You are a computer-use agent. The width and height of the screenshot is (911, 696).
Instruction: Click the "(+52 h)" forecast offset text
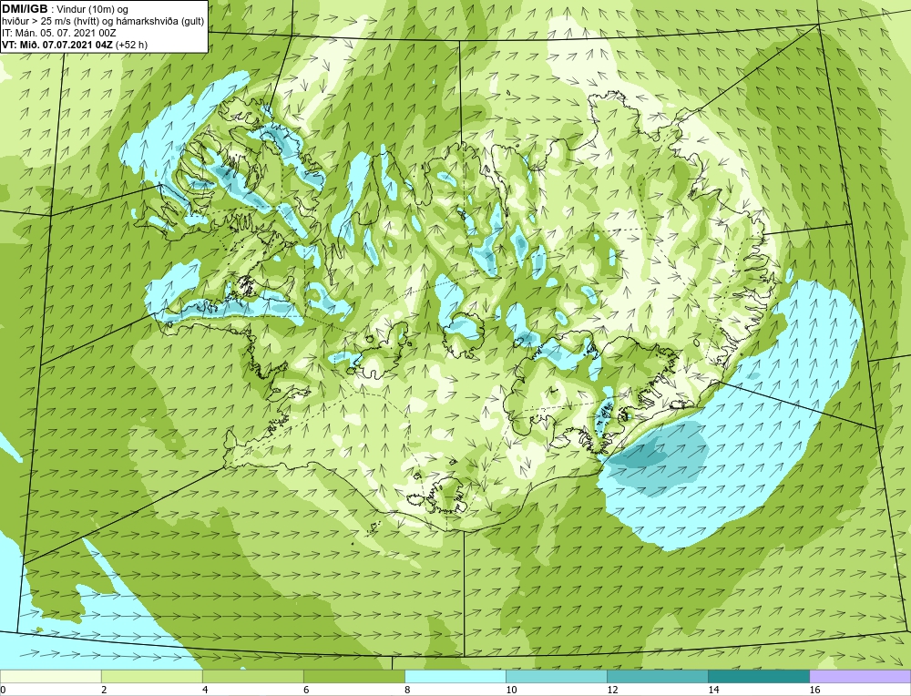[131, 46]
